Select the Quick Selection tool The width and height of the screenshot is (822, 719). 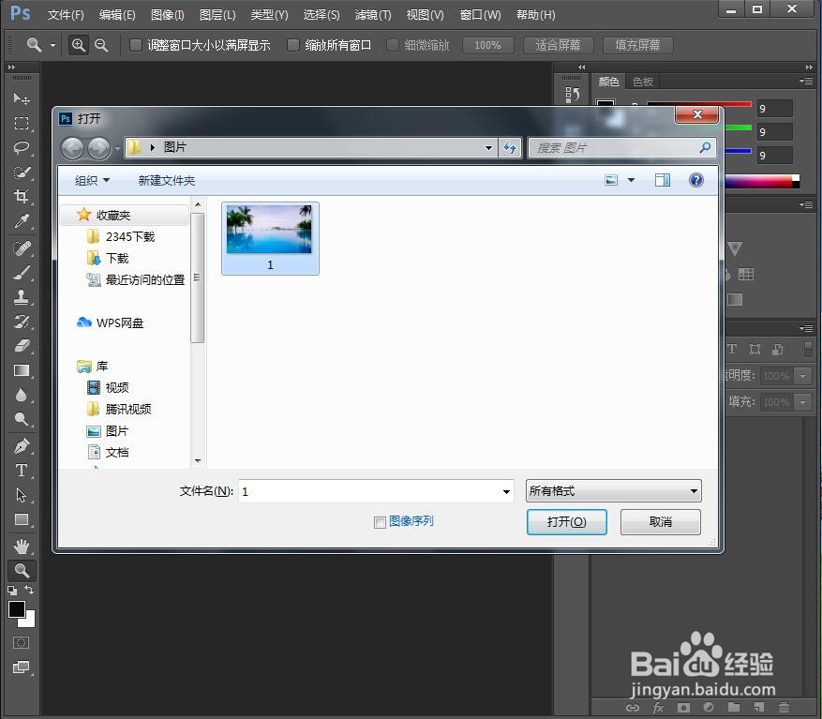pyautogui.click(x=21, y=172)
